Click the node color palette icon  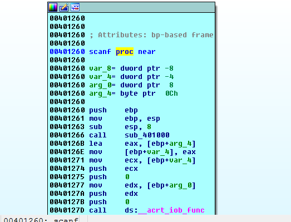tap(53, 7)
